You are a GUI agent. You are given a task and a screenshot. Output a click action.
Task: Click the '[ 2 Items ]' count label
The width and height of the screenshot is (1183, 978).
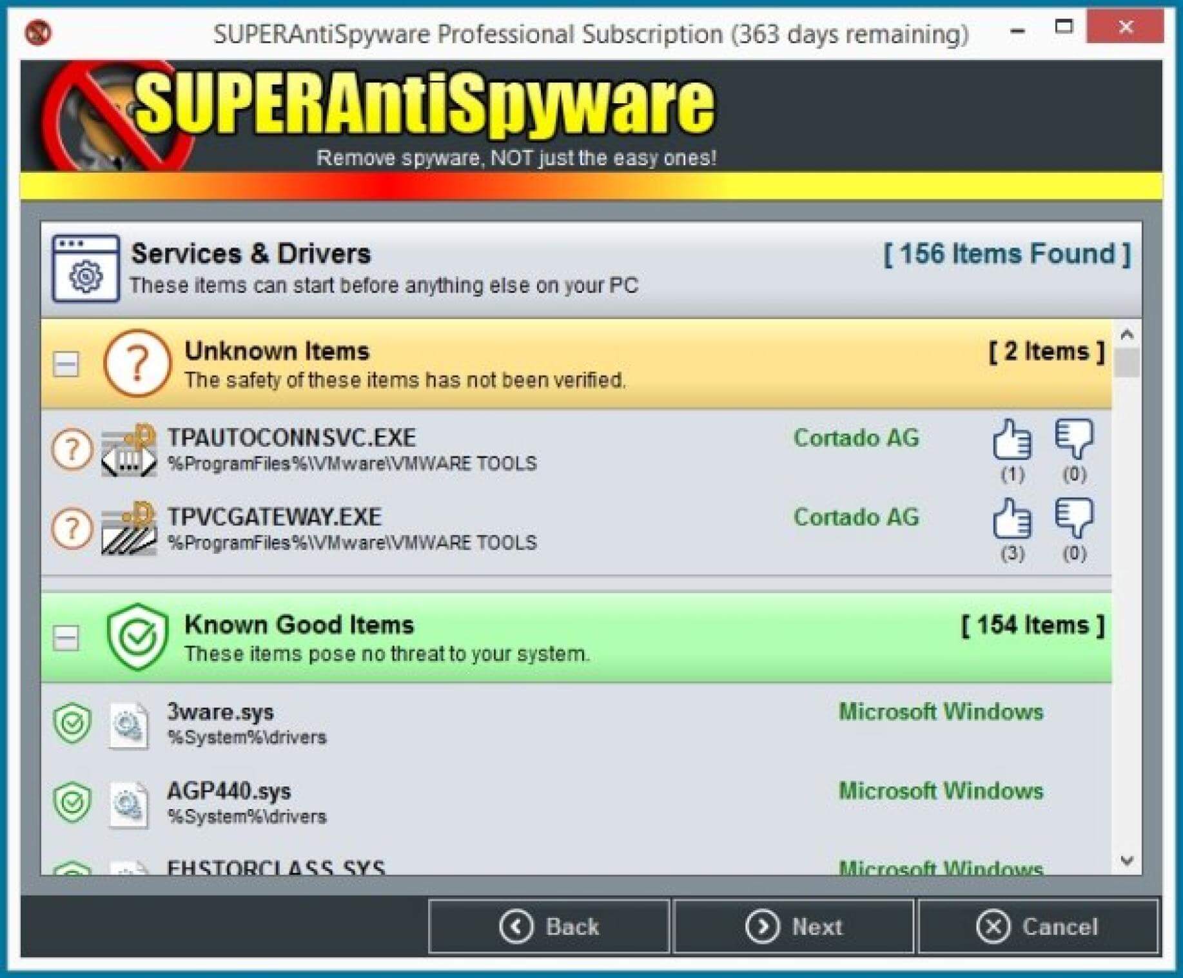pyautogui.click(x=1047, y=351)
